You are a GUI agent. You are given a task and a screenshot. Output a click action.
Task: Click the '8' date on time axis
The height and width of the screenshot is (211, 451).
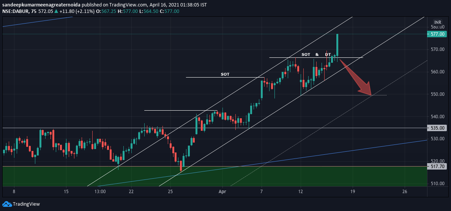coord(14,191)
